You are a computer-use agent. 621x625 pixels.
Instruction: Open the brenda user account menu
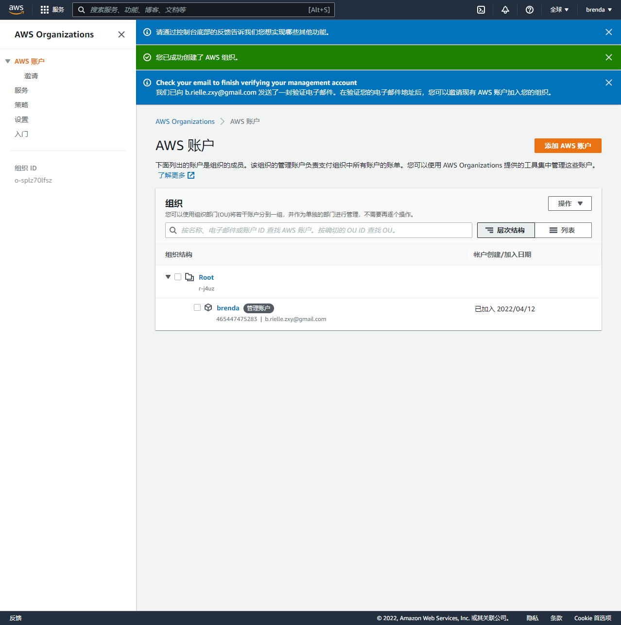click(x=599, y=10)
